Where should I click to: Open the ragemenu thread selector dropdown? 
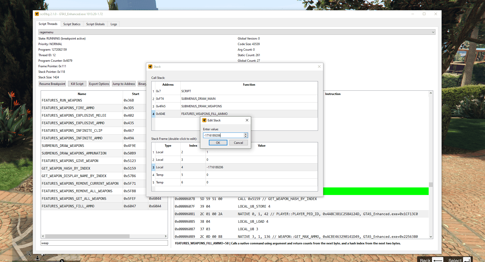[432, 32]
